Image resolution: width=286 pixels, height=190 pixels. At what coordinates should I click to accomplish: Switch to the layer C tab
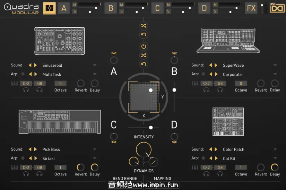tap(157, 8)
